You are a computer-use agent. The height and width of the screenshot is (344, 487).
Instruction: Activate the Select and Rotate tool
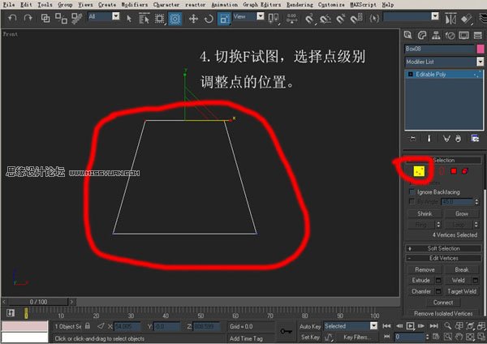[x=209, y=19]
